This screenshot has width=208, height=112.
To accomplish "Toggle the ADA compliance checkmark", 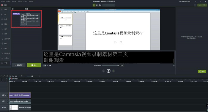I will tap(49, 65).
